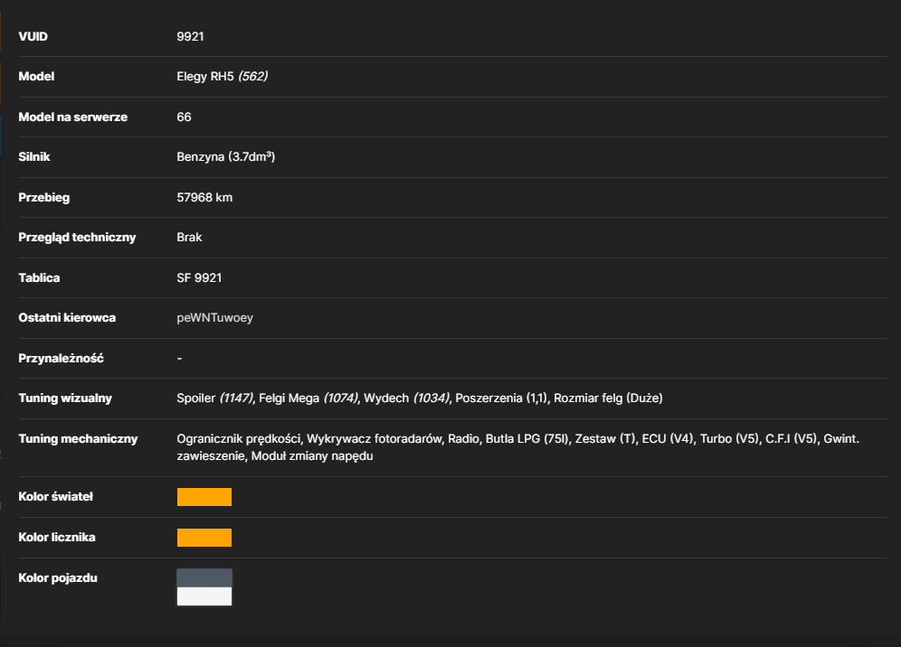Click the Spoiler (1147) tuning entry
The image size is (901, 647).
[215, 399]
